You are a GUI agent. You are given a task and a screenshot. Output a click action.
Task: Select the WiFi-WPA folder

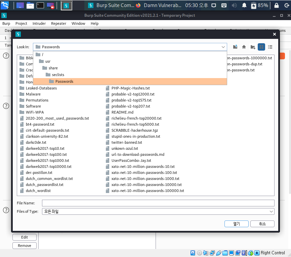click(x=32, y=112)
